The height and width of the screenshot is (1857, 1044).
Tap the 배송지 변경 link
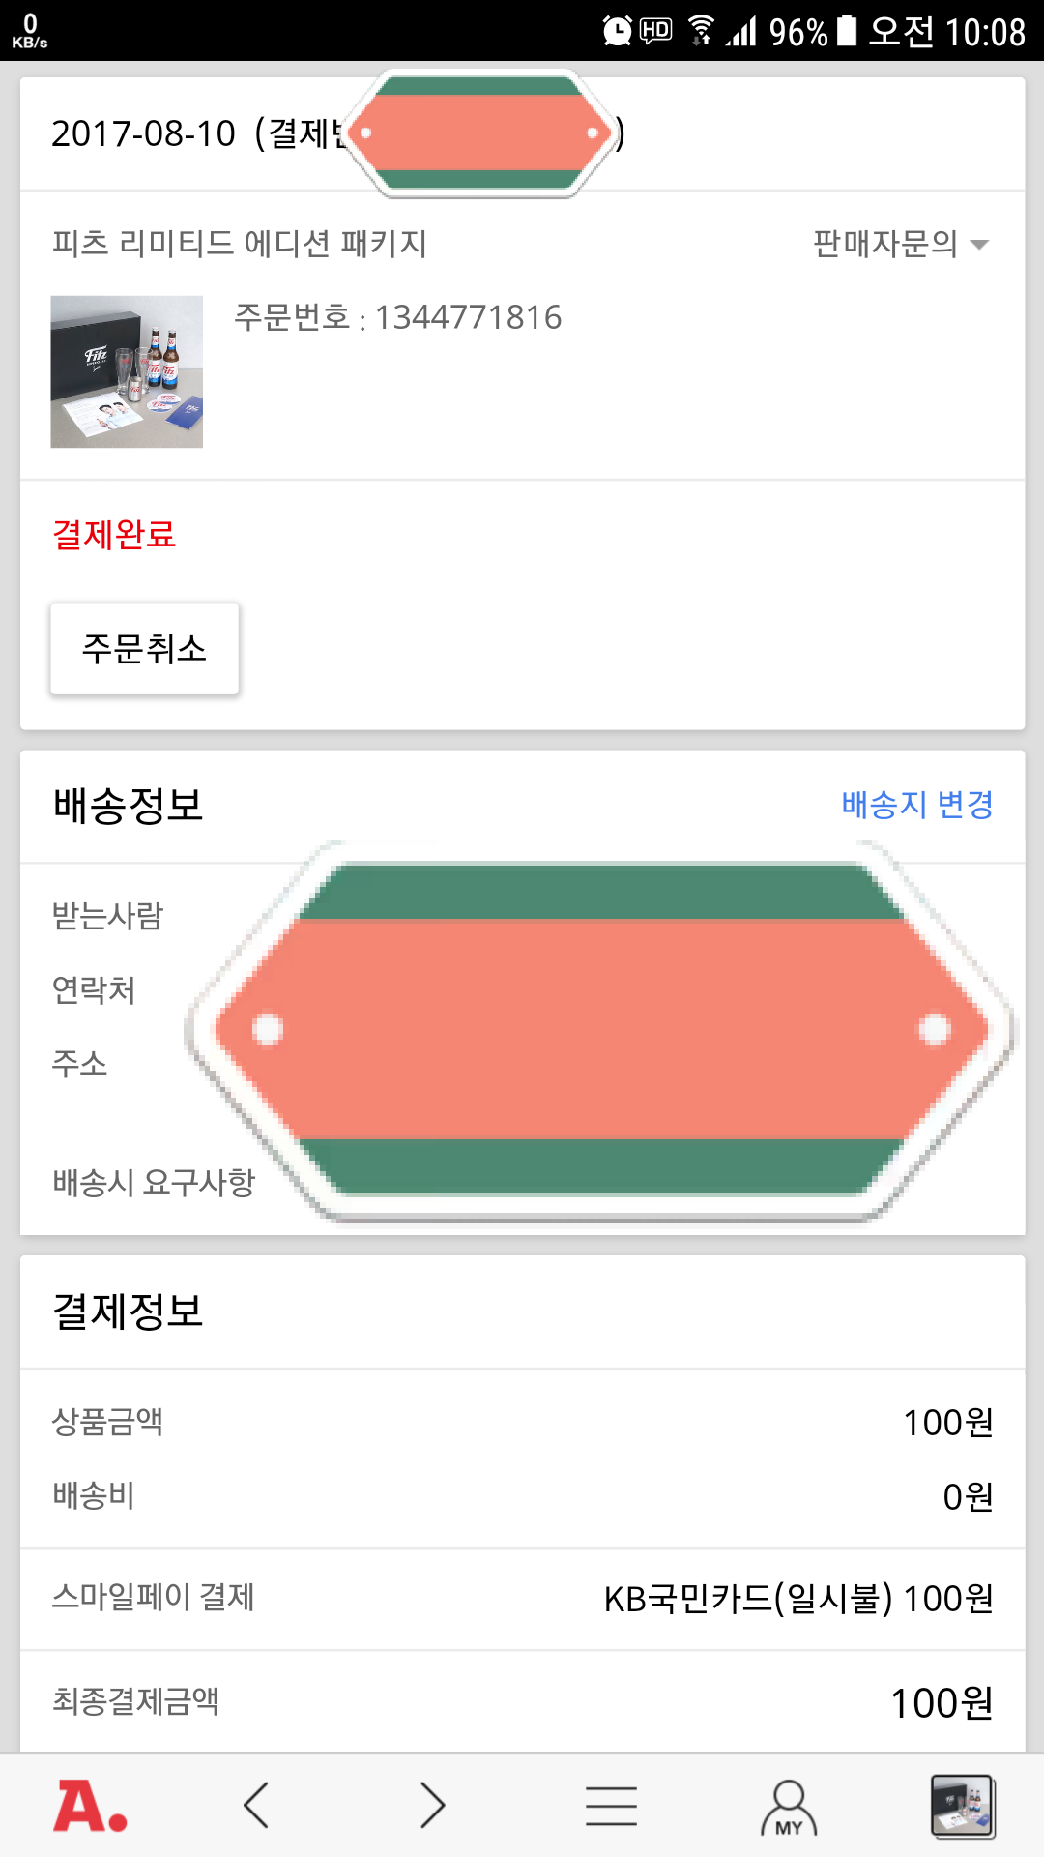click(916, 805)
